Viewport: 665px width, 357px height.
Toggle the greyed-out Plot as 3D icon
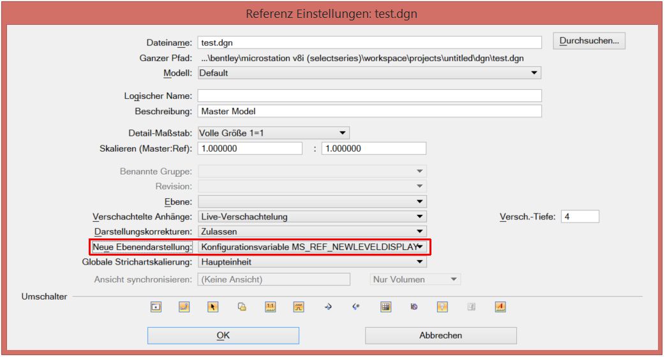[x=471, y=307]
